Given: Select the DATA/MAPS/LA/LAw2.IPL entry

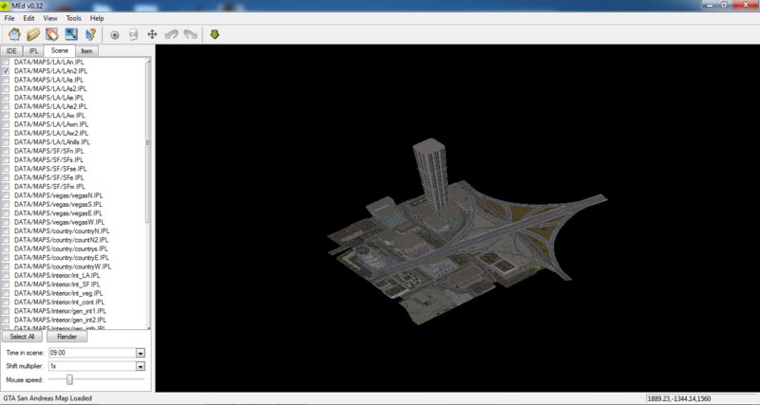Looking at the screenshot, I should pos(51,133).
